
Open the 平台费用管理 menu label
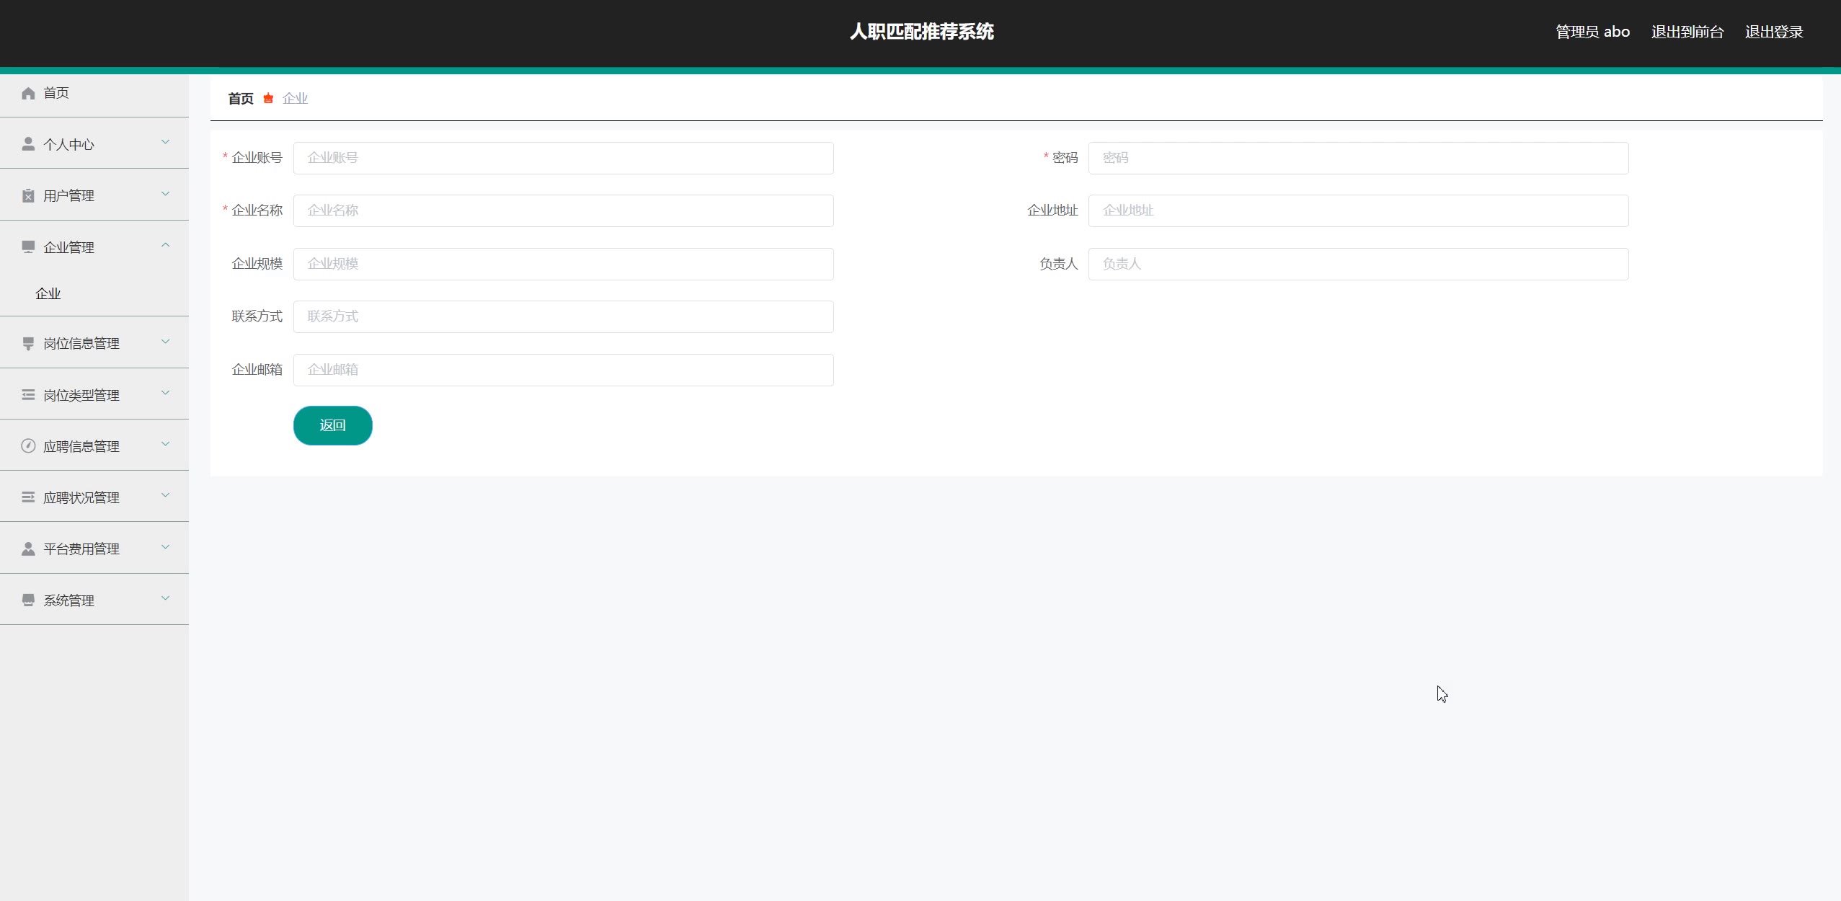81,549
